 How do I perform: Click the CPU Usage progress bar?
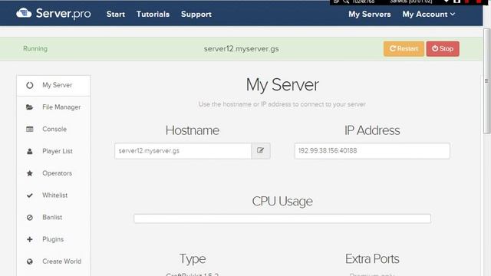pyautogui.click(x=282, y=219)
